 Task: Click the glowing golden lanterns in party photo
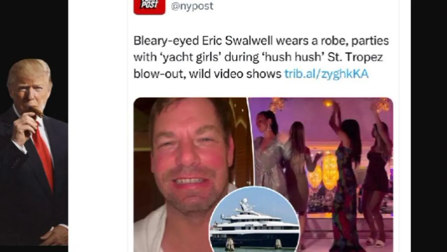tap(324, 172)
